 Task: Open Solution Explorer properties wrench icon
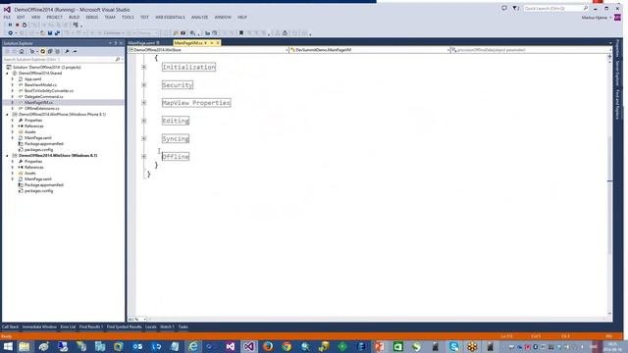(x=68, y=52)
